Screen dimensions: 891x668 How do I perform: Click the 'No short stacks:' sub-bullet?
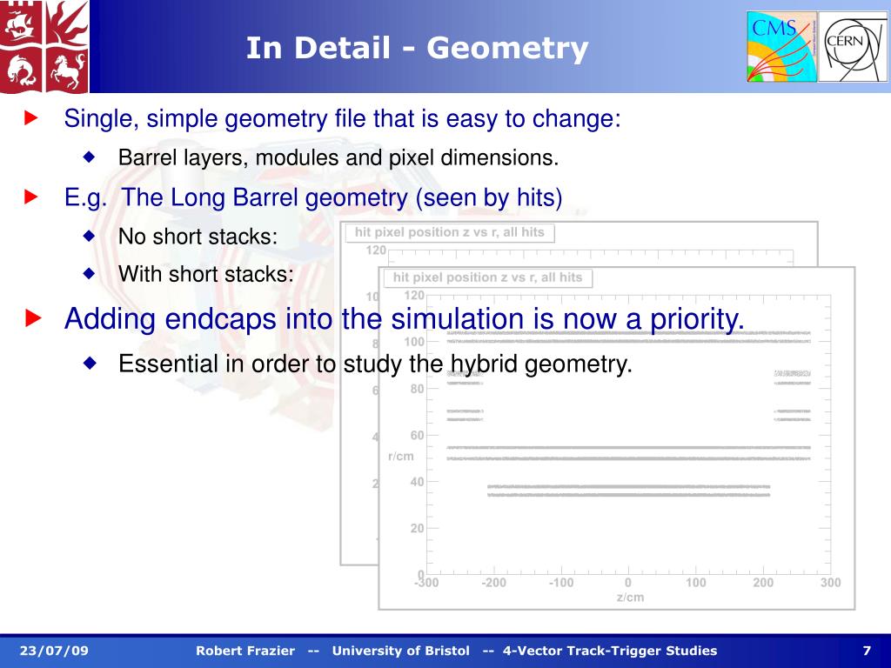pos(198,237)
